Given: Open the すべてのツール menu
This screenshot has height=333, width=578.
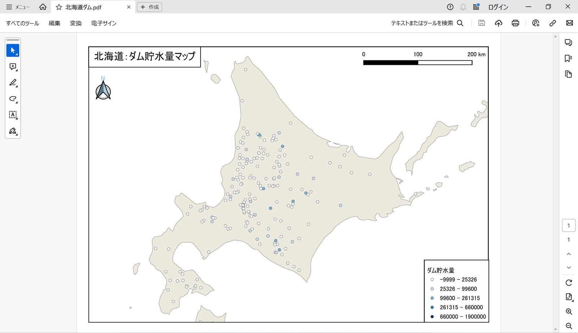Looking at the screenshot, I should [x=22, y=23].
